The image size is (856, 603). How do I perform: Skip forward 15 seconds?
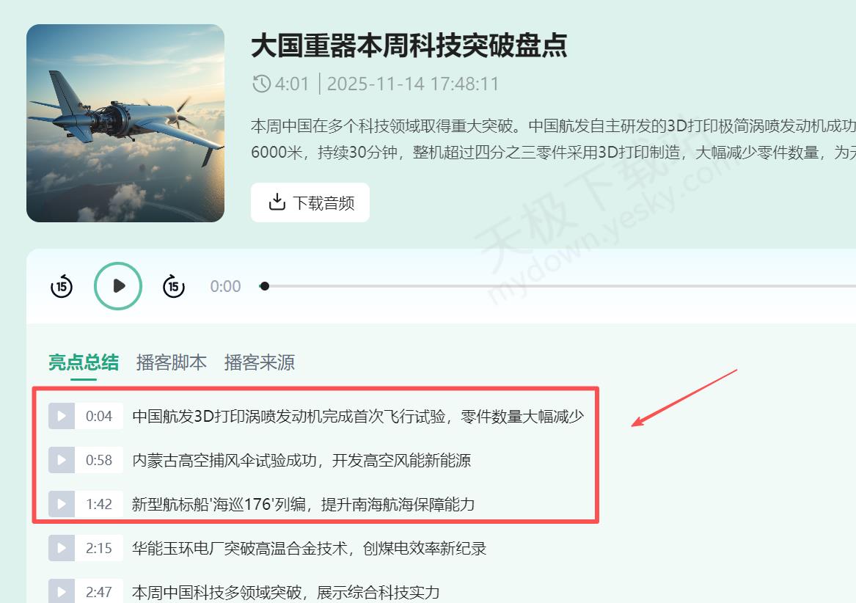(174, 286)
